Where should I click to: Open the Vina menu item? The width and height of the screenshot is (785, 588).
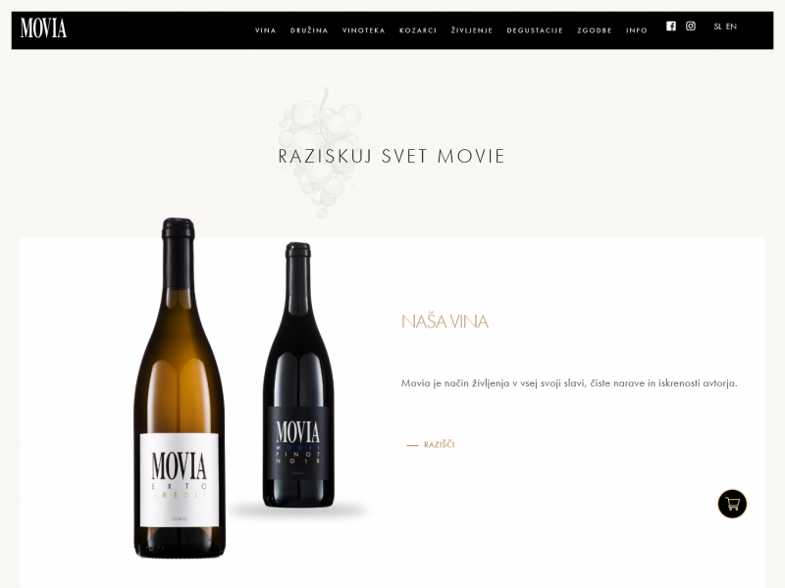click(265, 30)
